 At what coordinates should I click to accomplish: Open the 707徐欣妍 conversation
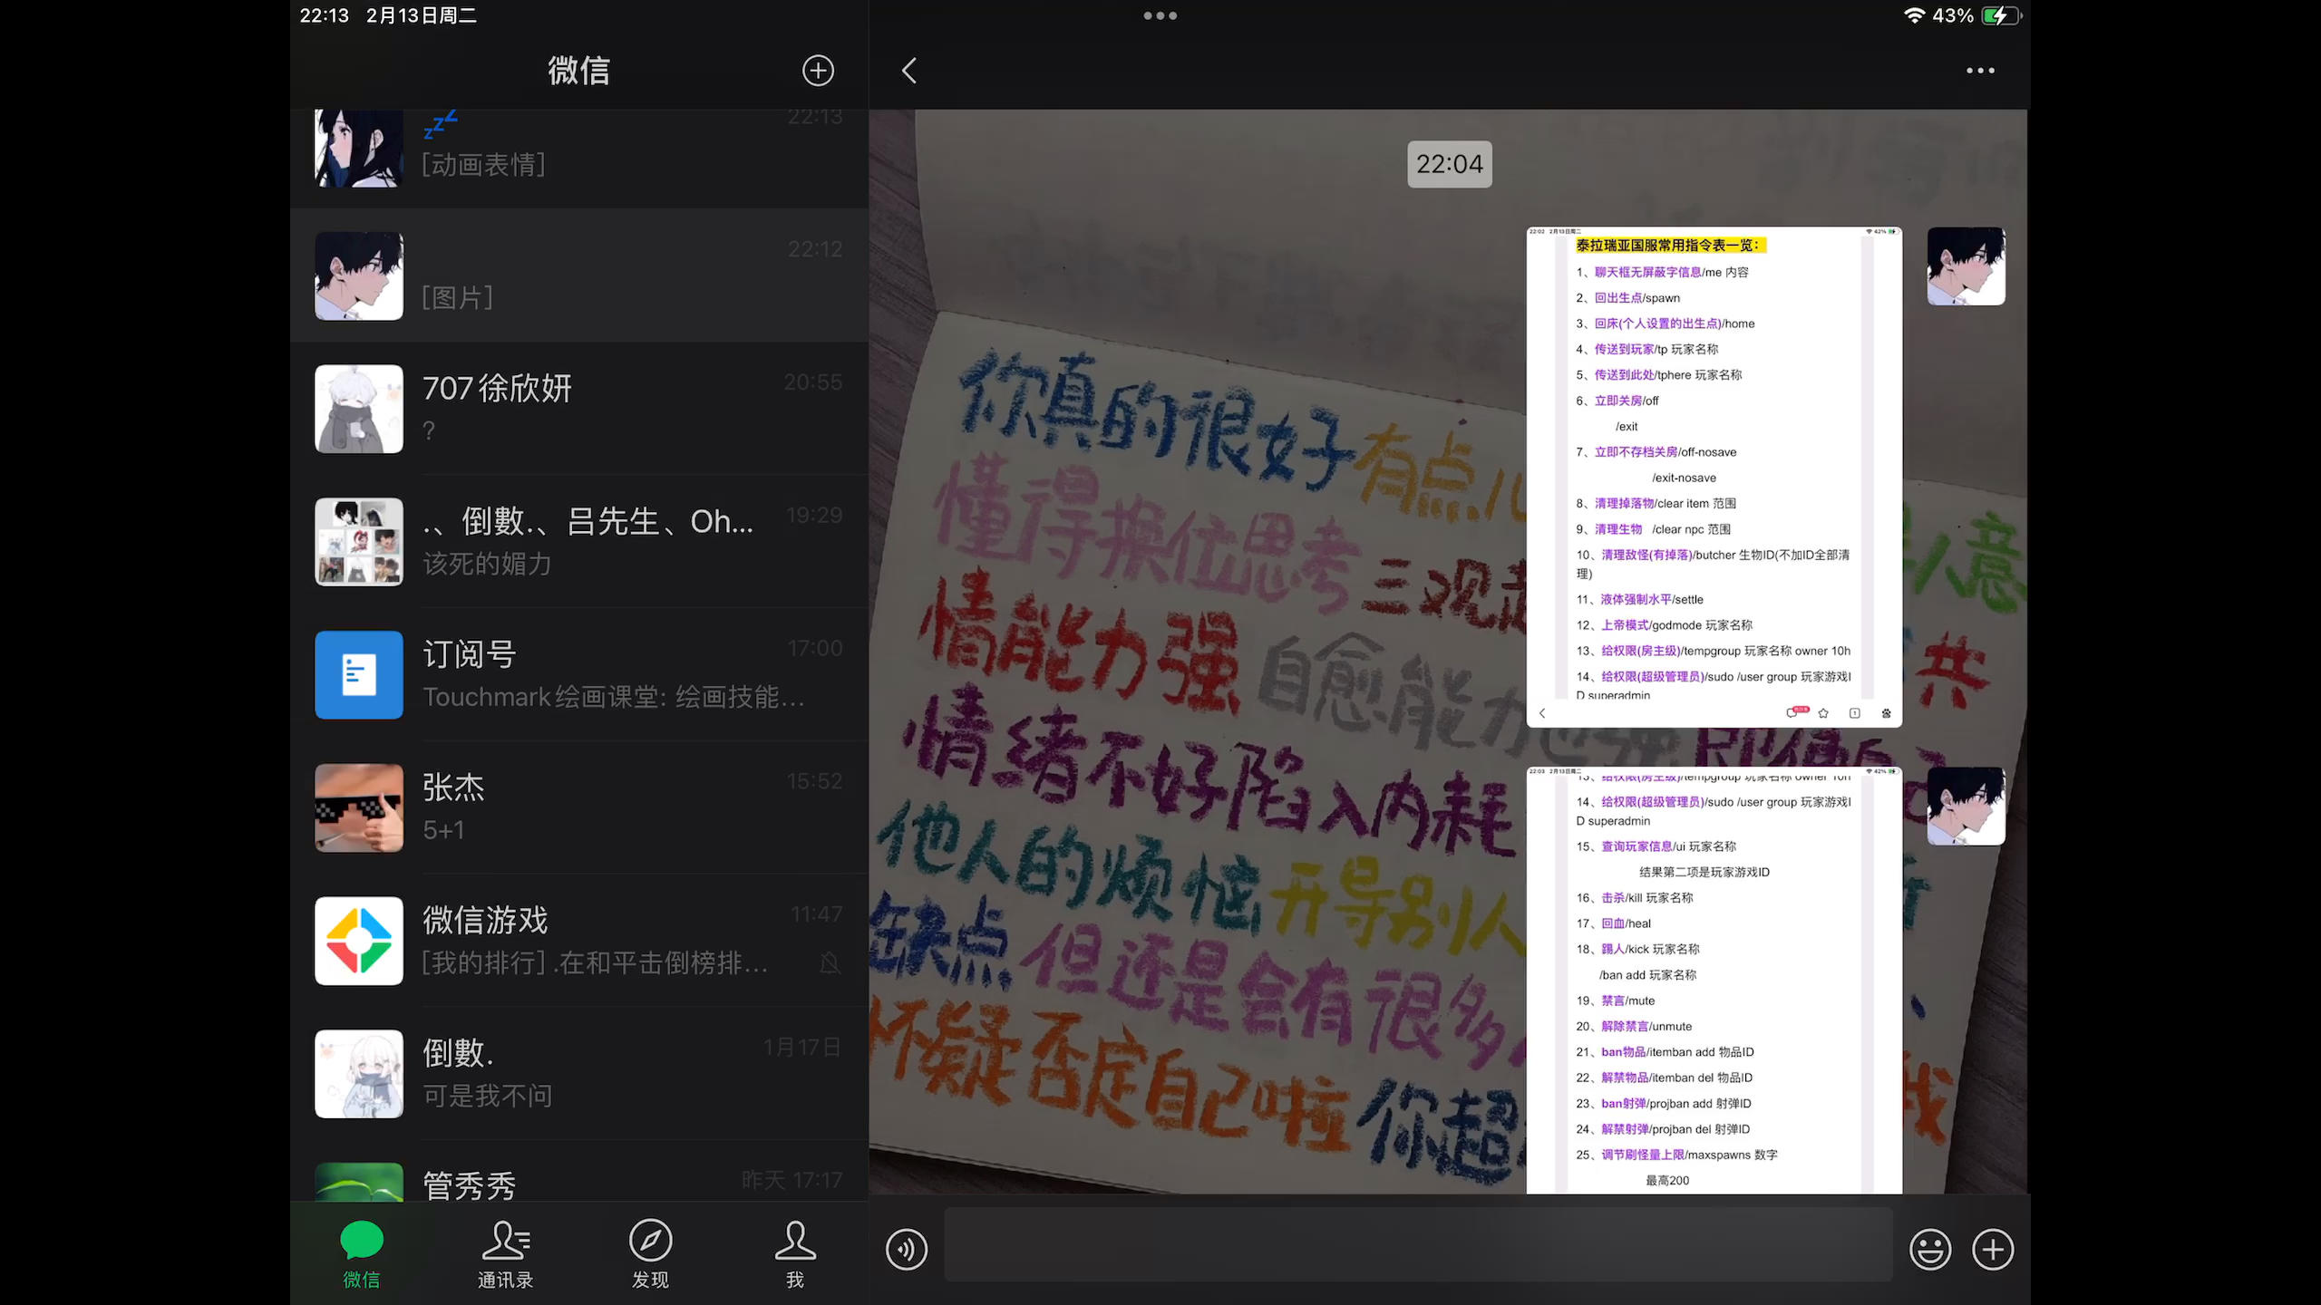(x=579, y=409)
